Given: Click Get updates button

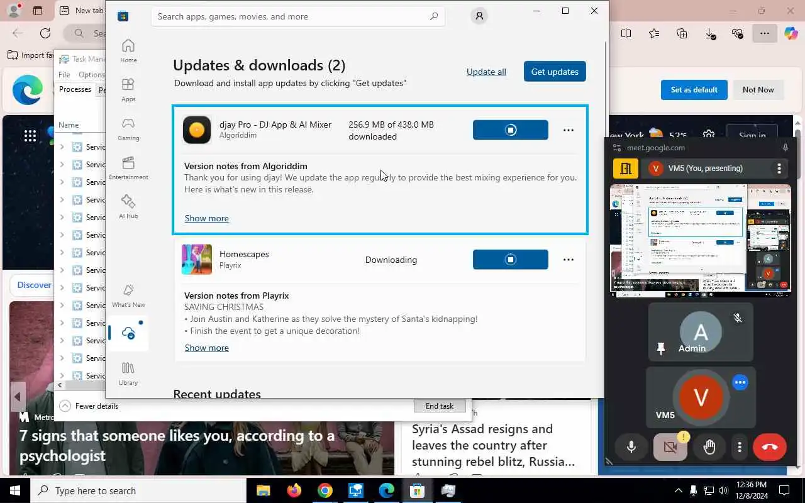Looking at the screenshot, I should pyautogui.click(x=555, y=72).
